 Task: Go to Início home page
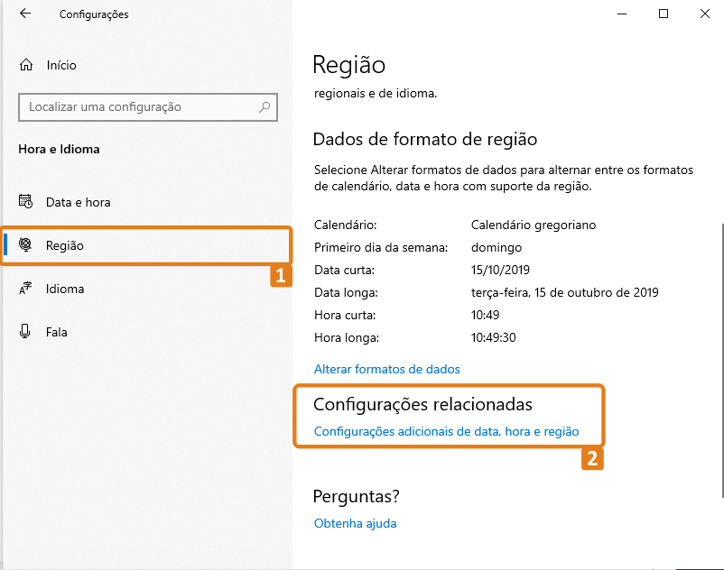(x=61, y=65)
